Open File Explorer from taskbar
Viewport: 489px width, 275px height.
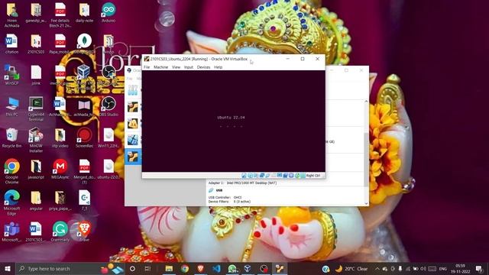coord(169,268)
